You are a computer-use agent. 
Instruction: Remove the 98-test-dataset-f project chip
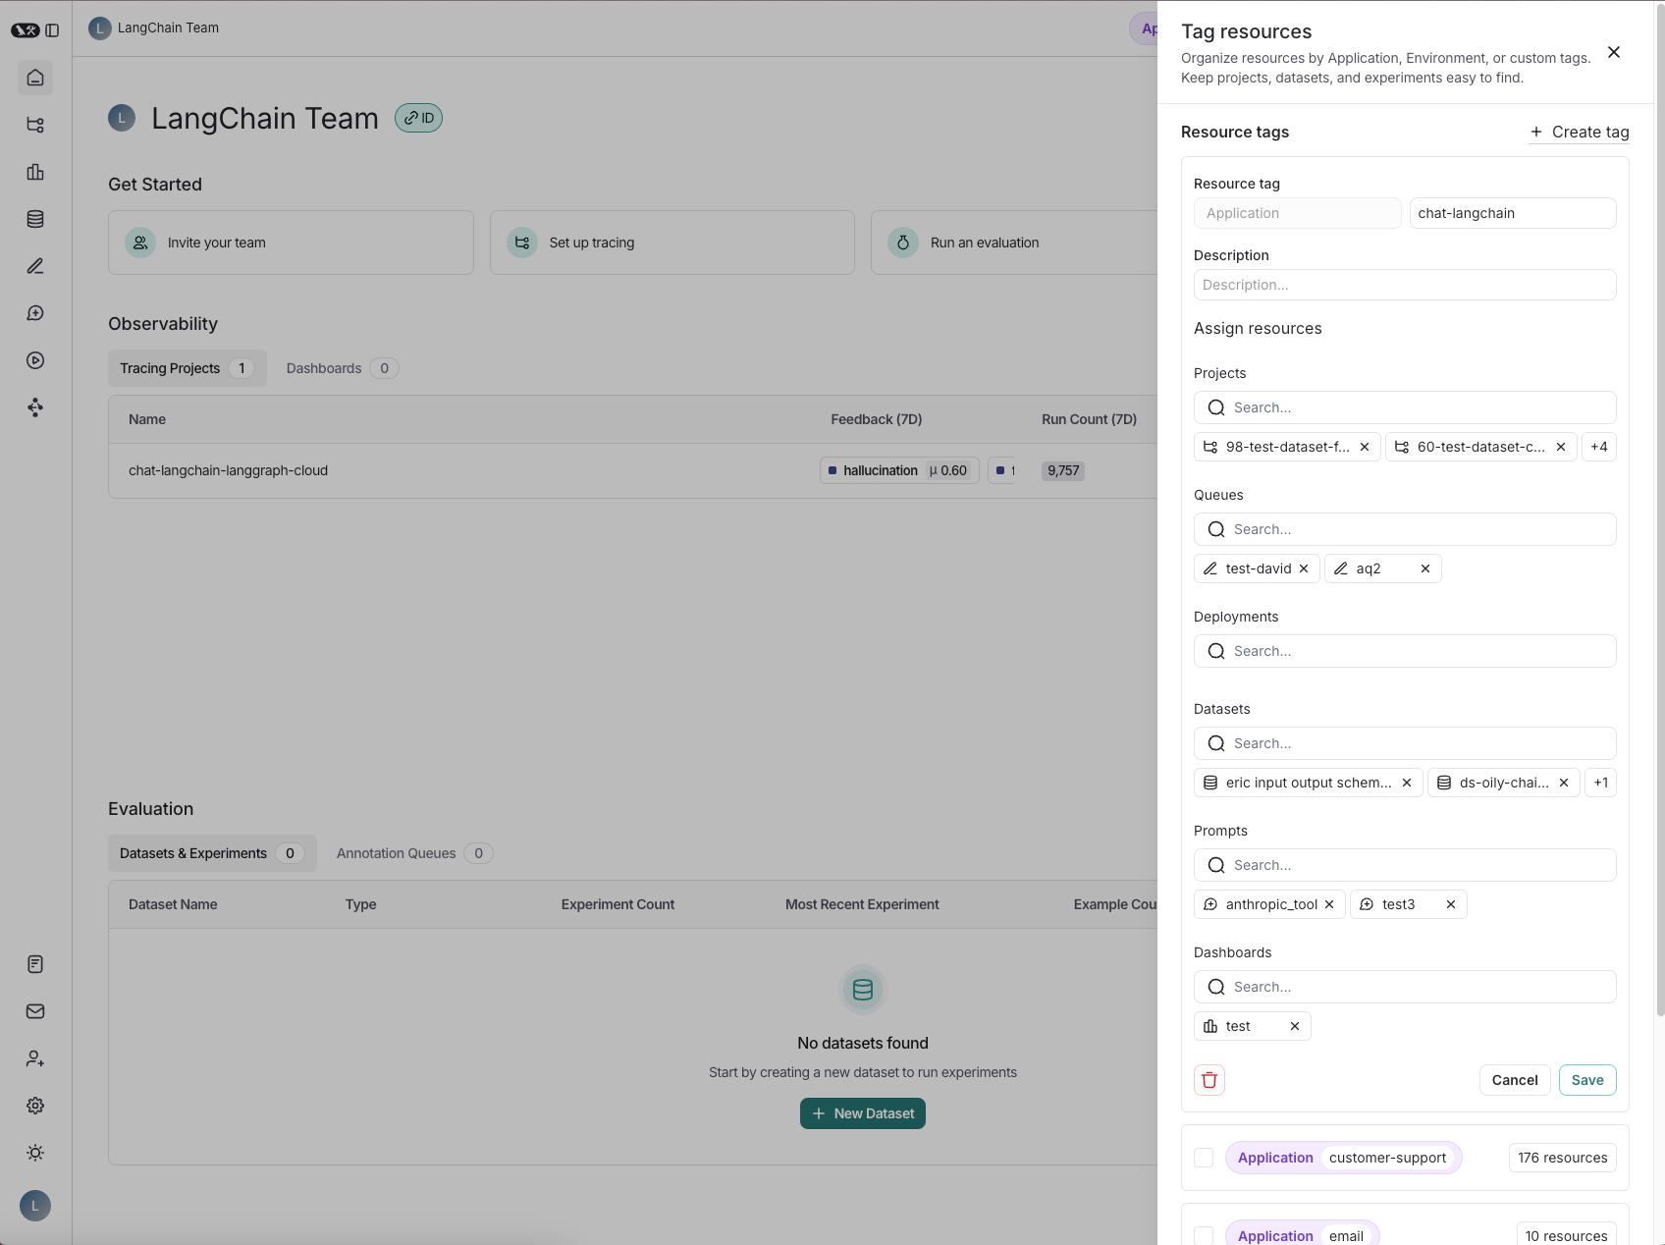[1365, 447]
